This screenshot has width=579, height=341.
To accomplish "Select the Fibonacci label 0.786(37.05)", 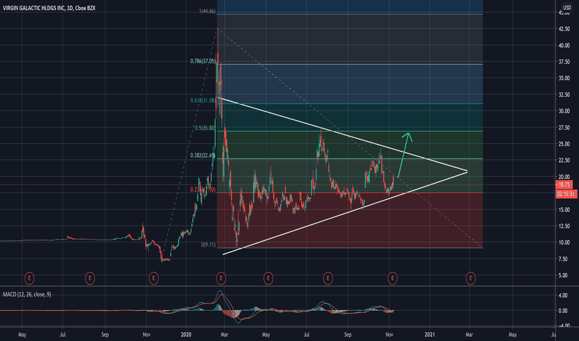I will click(203, 61).
